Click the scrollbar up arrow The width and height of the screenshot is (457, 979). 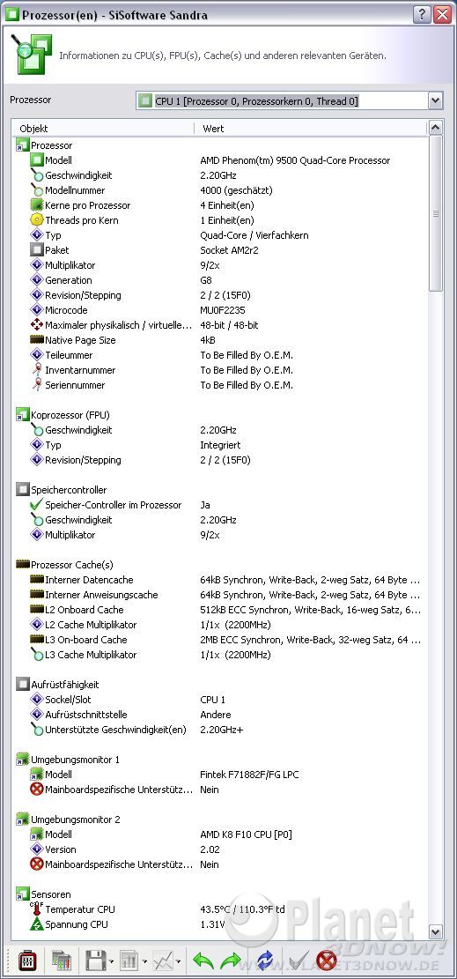click(x=436, y=128)
